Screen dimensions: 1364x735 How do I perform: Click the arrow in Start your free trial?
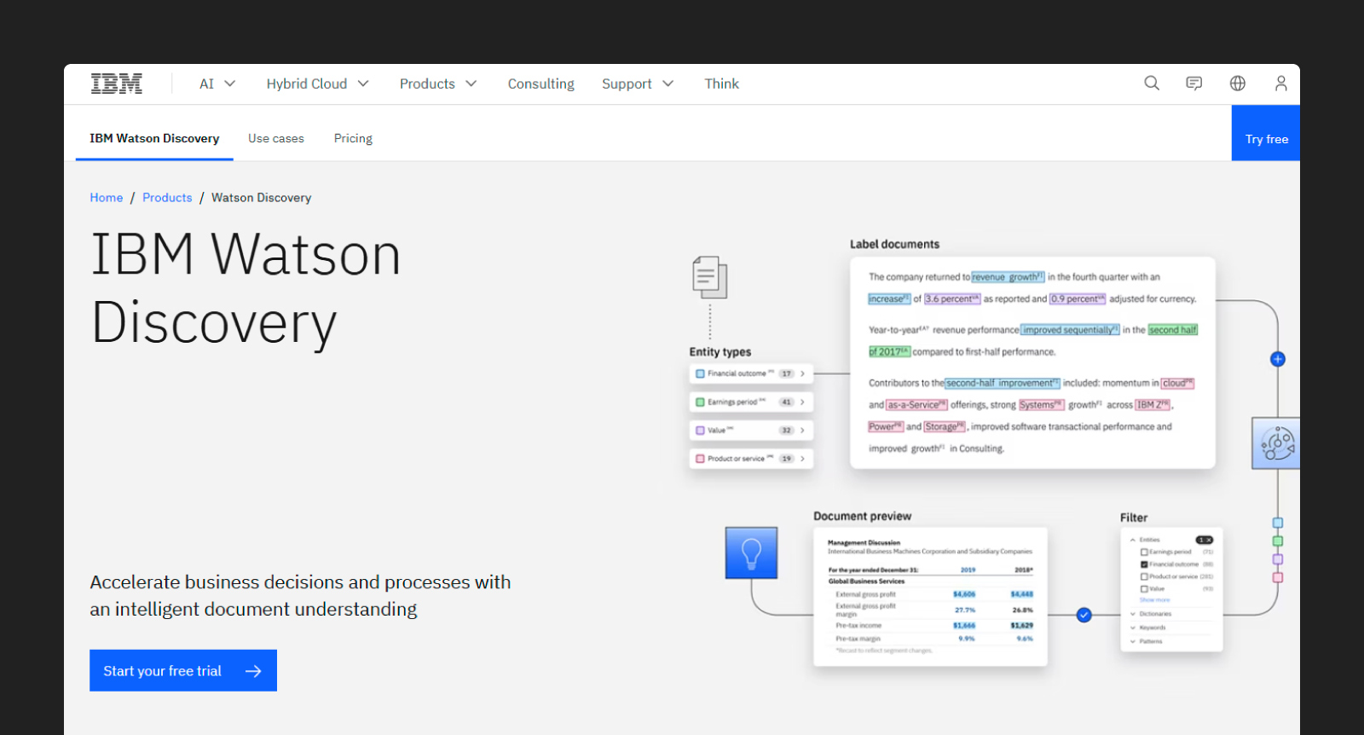[253, 671]
